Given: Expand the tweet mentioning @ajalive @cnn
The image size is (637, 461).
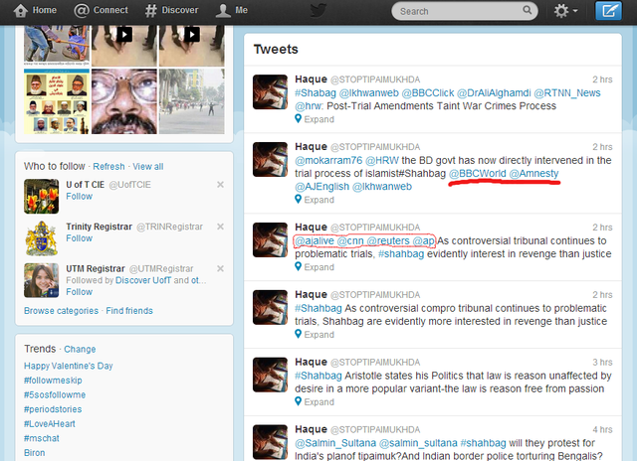Looking at the screenshot, I should tap(318, 267).
